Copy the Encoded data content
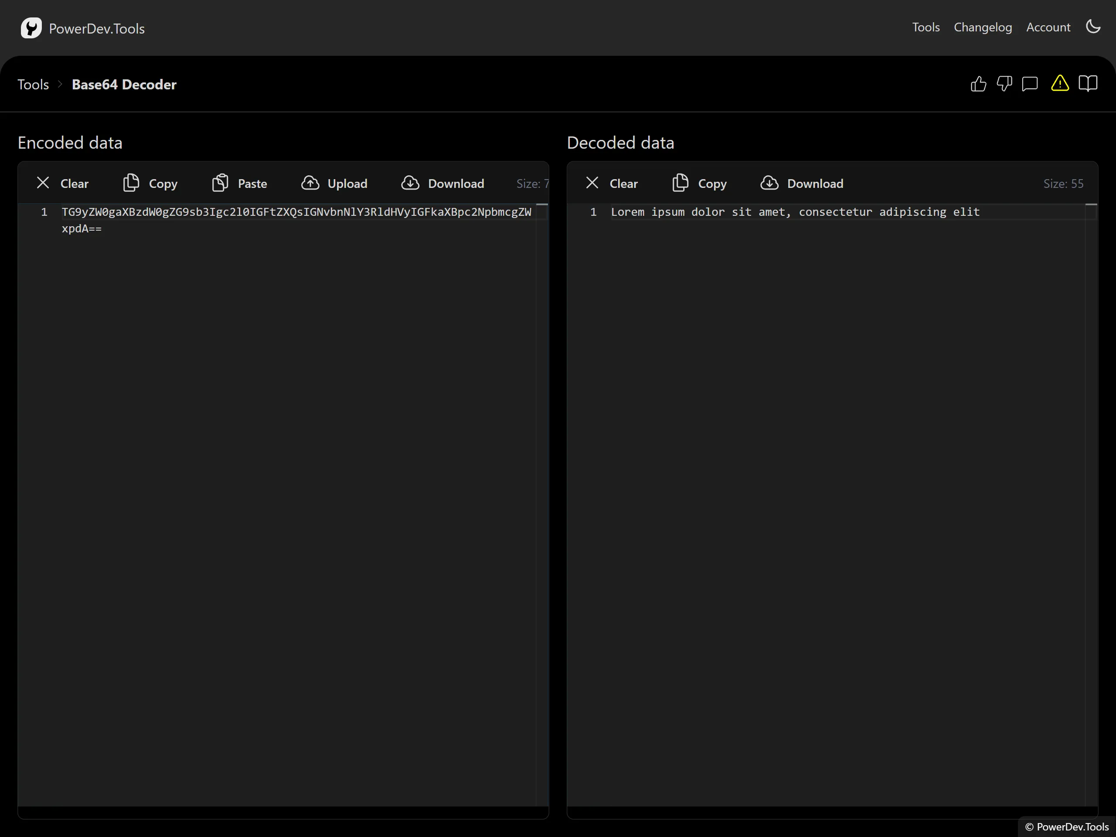 [150, 183]
